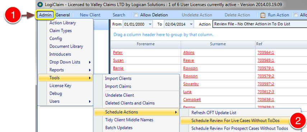This screenshot has height=132, width=307.
Task: Open Config from Admin menu
Action: coord(56,38)
